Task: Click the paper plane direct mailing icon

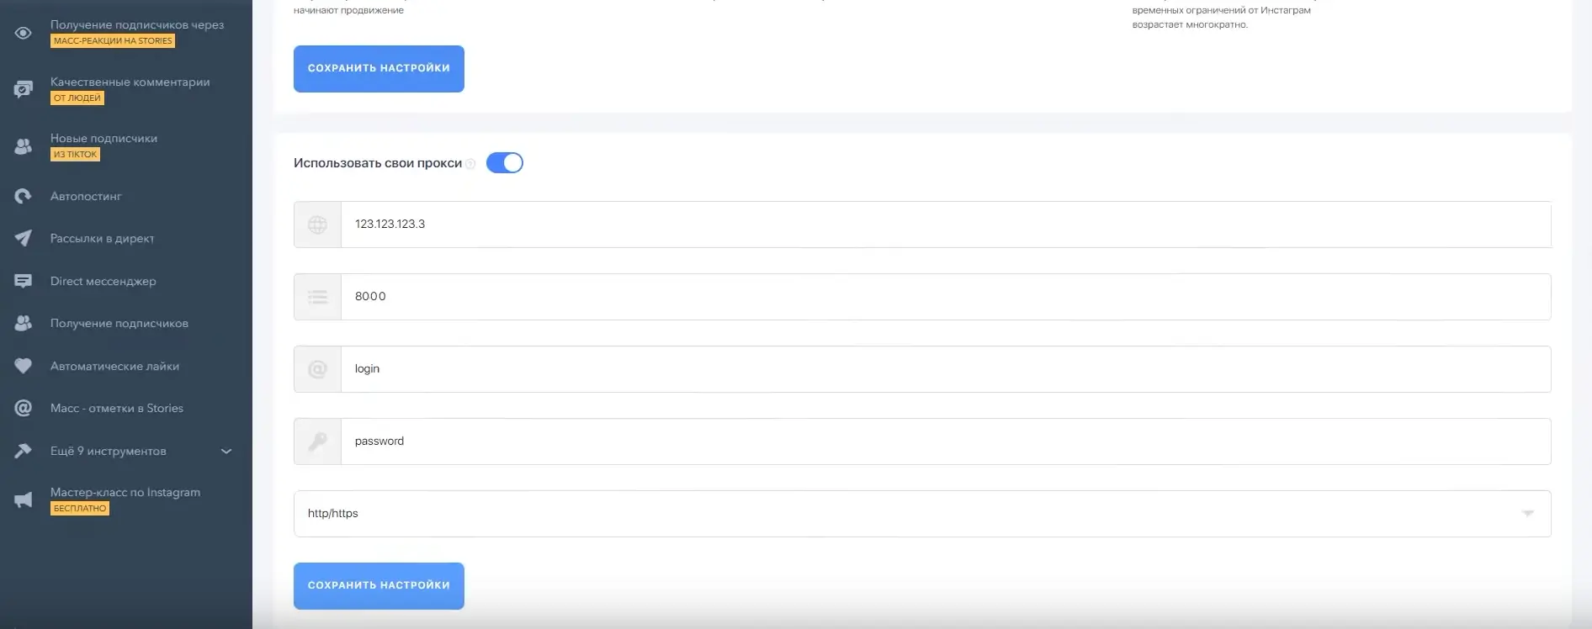Action: 24,239
